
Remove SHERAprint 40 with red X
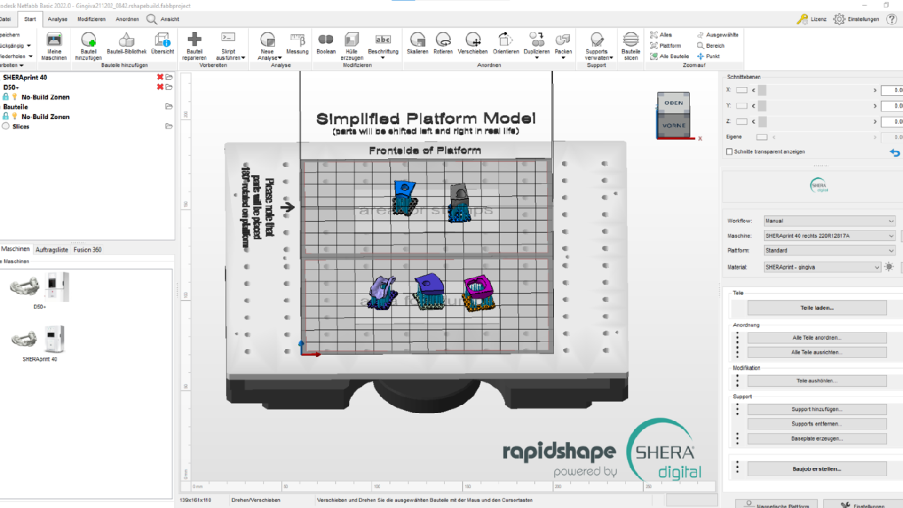point(160,77)
